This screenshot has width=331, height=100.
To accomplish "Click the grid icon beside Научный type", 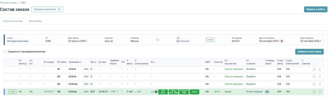I will (178, 41).
